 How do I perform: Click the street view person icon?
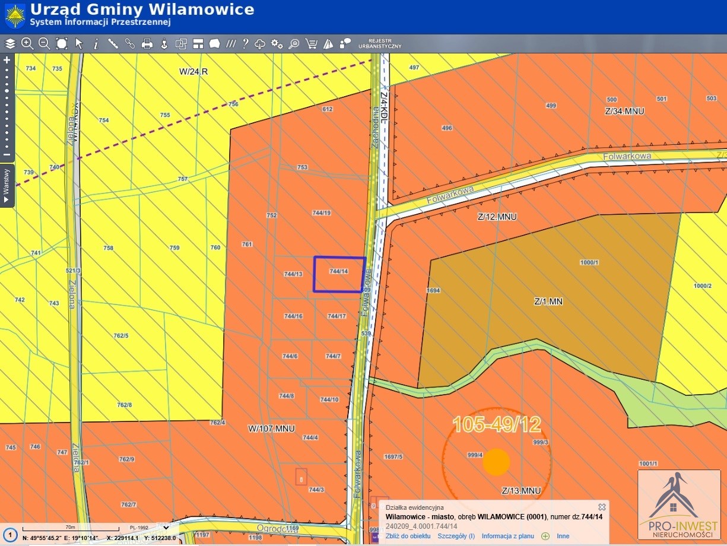[164, 43]
